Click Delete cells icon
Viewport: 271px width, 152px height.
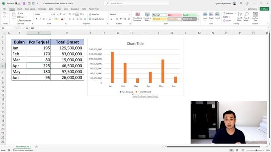[x=211, y=14]
